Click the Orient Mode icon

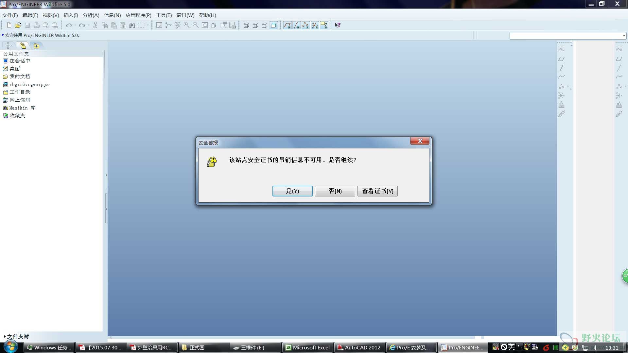pyautogui.click(x=178, y=25)
